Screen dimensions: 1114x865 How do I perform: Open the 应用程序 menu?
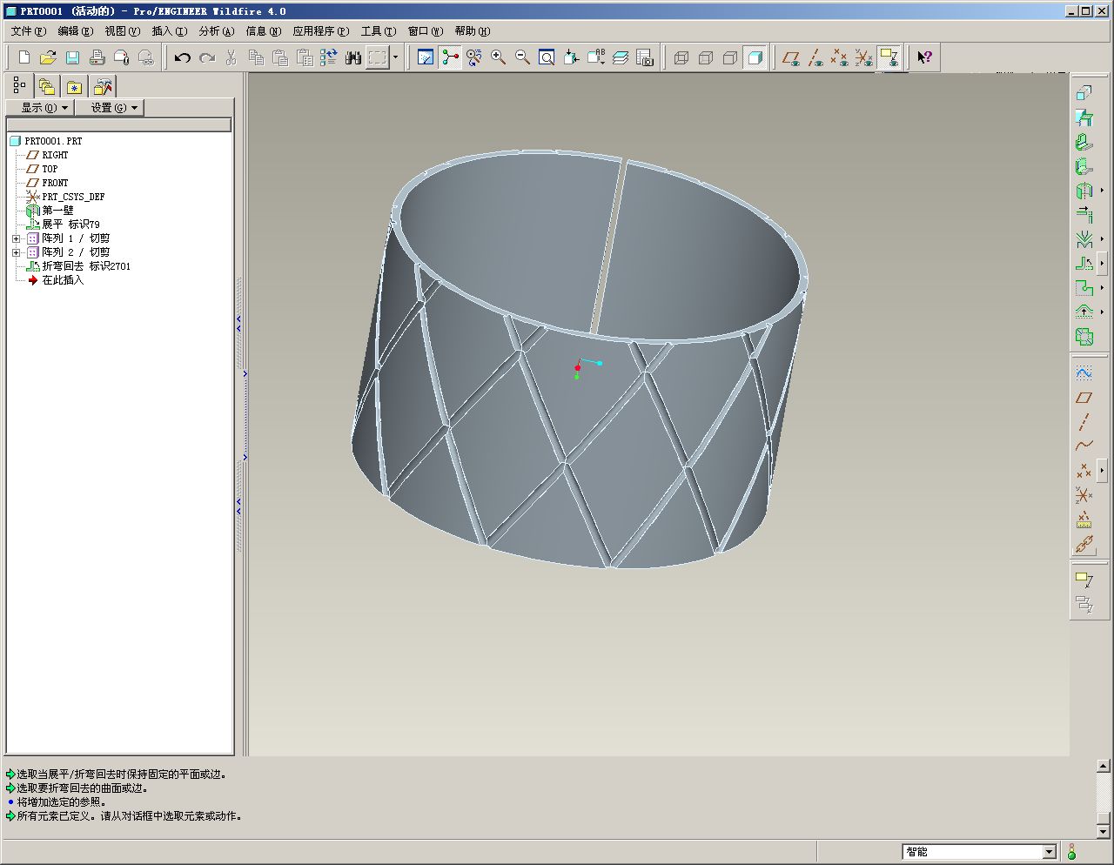320,31
